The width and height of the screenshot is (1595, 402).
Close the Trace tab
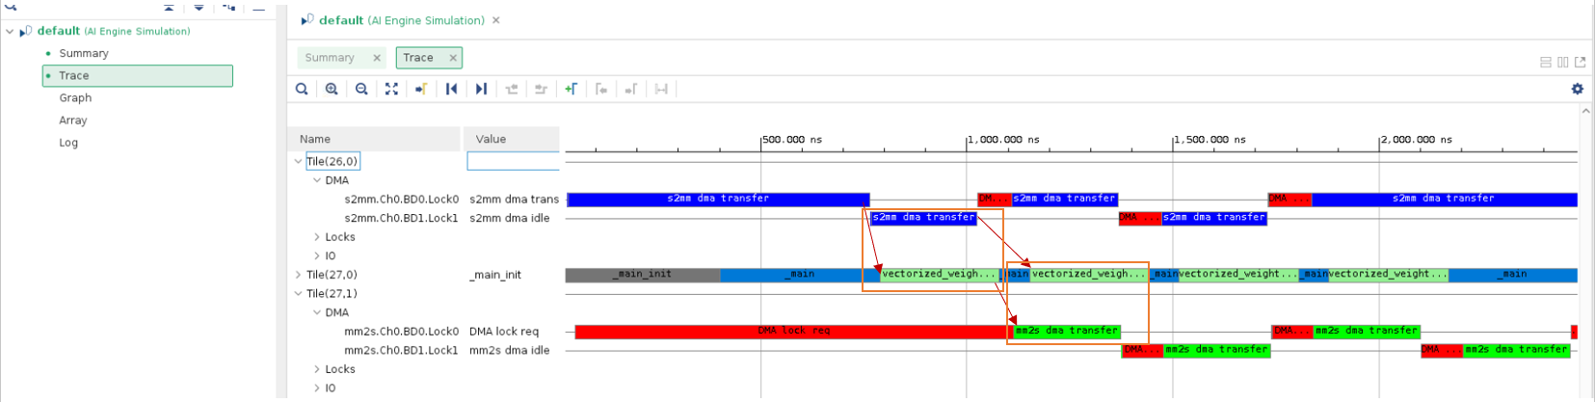(x=453, y=58)
